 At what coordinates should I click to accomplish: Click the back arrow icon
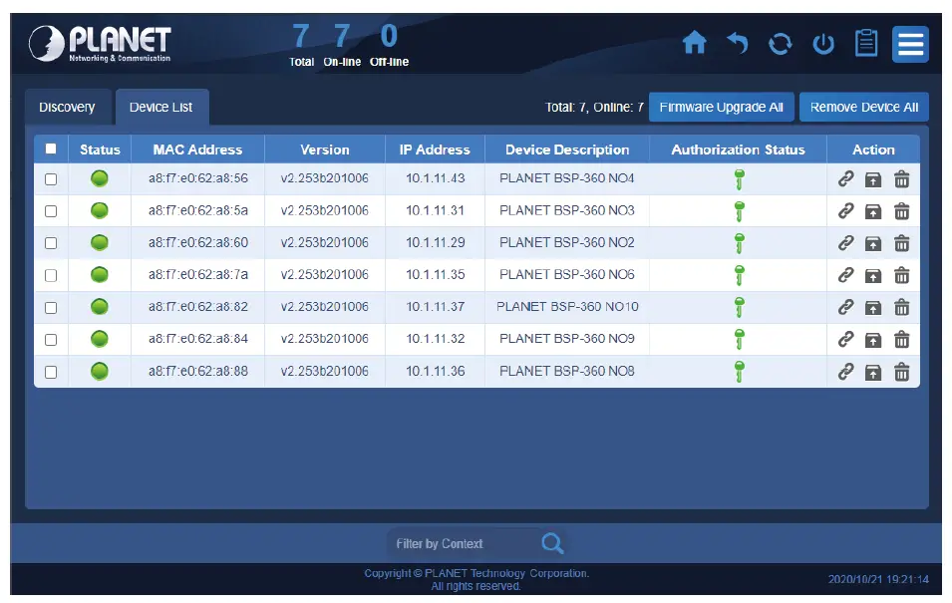click(x=737, y=44)
